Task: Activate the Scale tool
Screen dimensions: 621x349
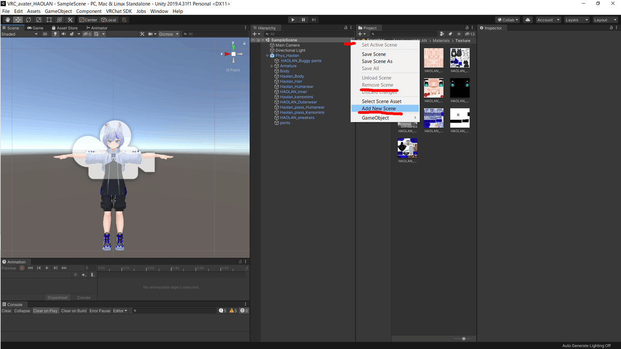Action: [x=38, y=20]
